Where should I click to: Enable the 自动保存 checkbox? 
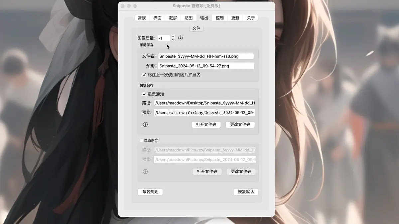coord(141,140)
